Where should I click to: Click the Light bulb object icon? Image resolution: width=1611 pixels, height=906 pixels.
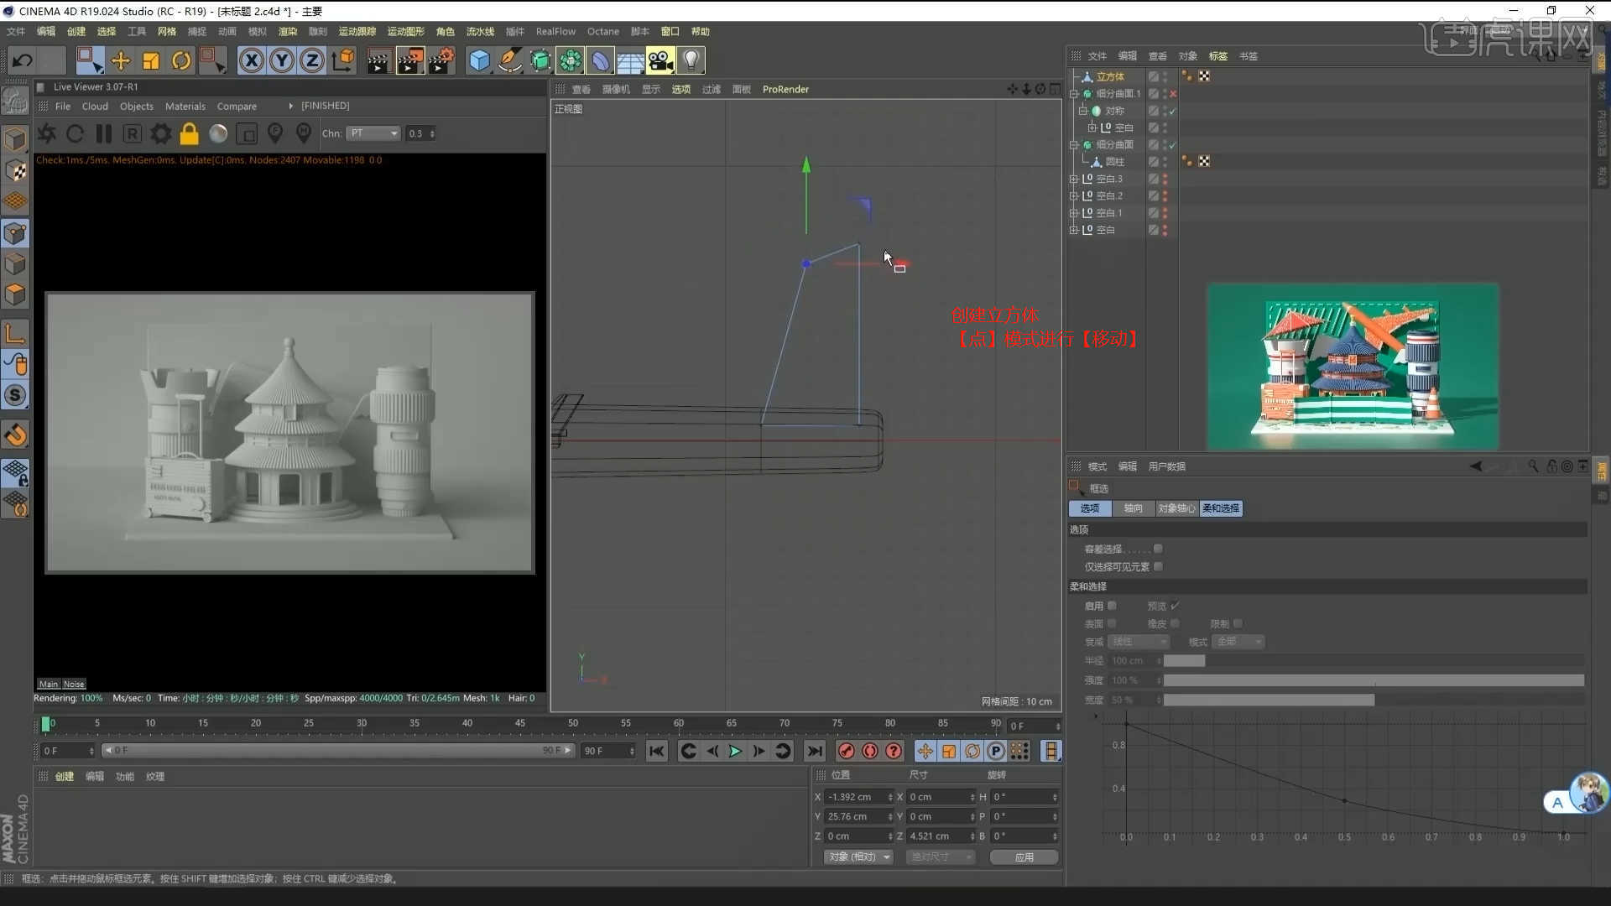(691, 60)
